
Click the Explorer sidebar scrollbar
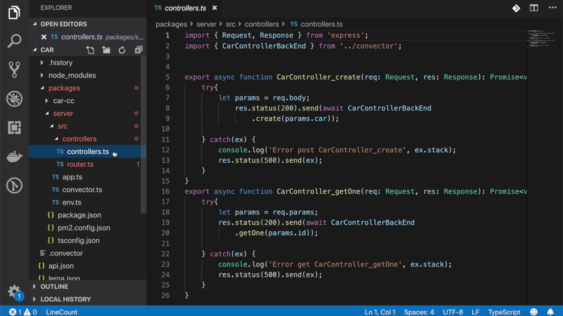(143, 136)
